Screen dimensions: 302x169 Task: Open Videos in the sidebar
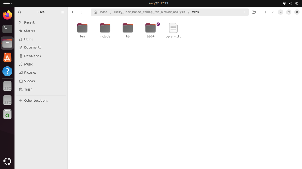click(x=41, y=81)
